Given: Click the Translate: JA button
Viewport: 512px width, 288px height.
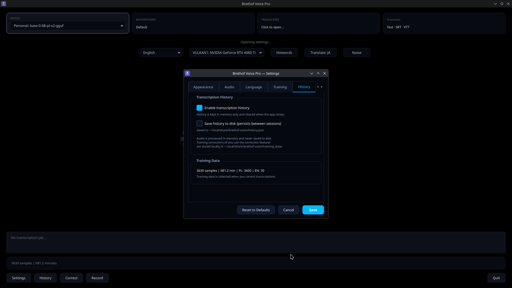Looking at the screenshot, I should 321,53.
